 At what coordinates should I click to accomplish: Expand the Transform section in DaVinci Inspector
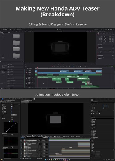[x=100, y=35]
